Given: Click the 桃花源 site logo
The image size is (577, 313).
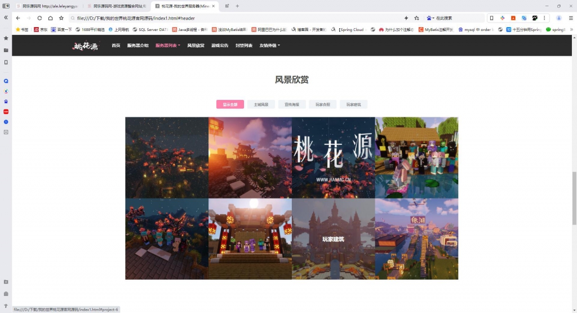Looking at the screenshot, I should 86,46.
